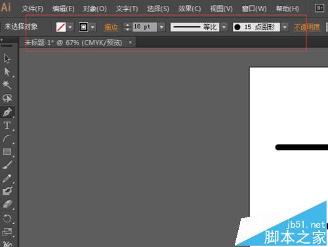
Task: Select the Rectangle tool
Action: click(7, 152)
